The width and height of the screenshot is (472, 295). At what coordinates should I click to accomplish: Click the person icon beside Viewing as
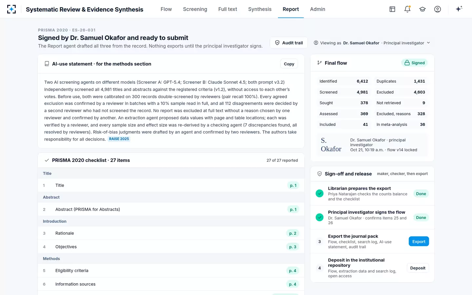pos(316,43)
